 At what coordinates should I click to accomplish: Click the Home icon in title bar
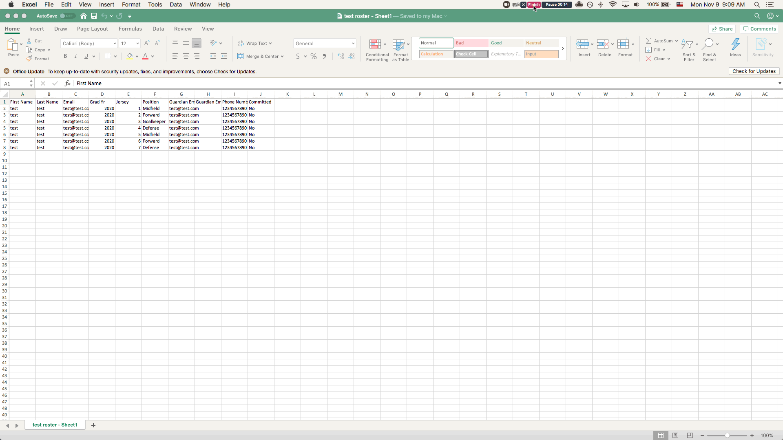[x=84, y=16]
